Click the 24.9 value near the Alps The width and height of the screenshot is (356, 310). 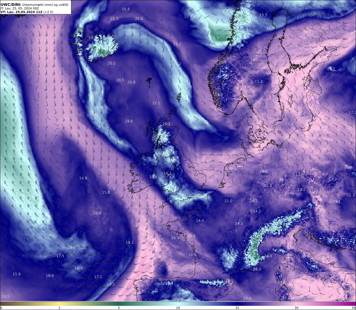268,256
